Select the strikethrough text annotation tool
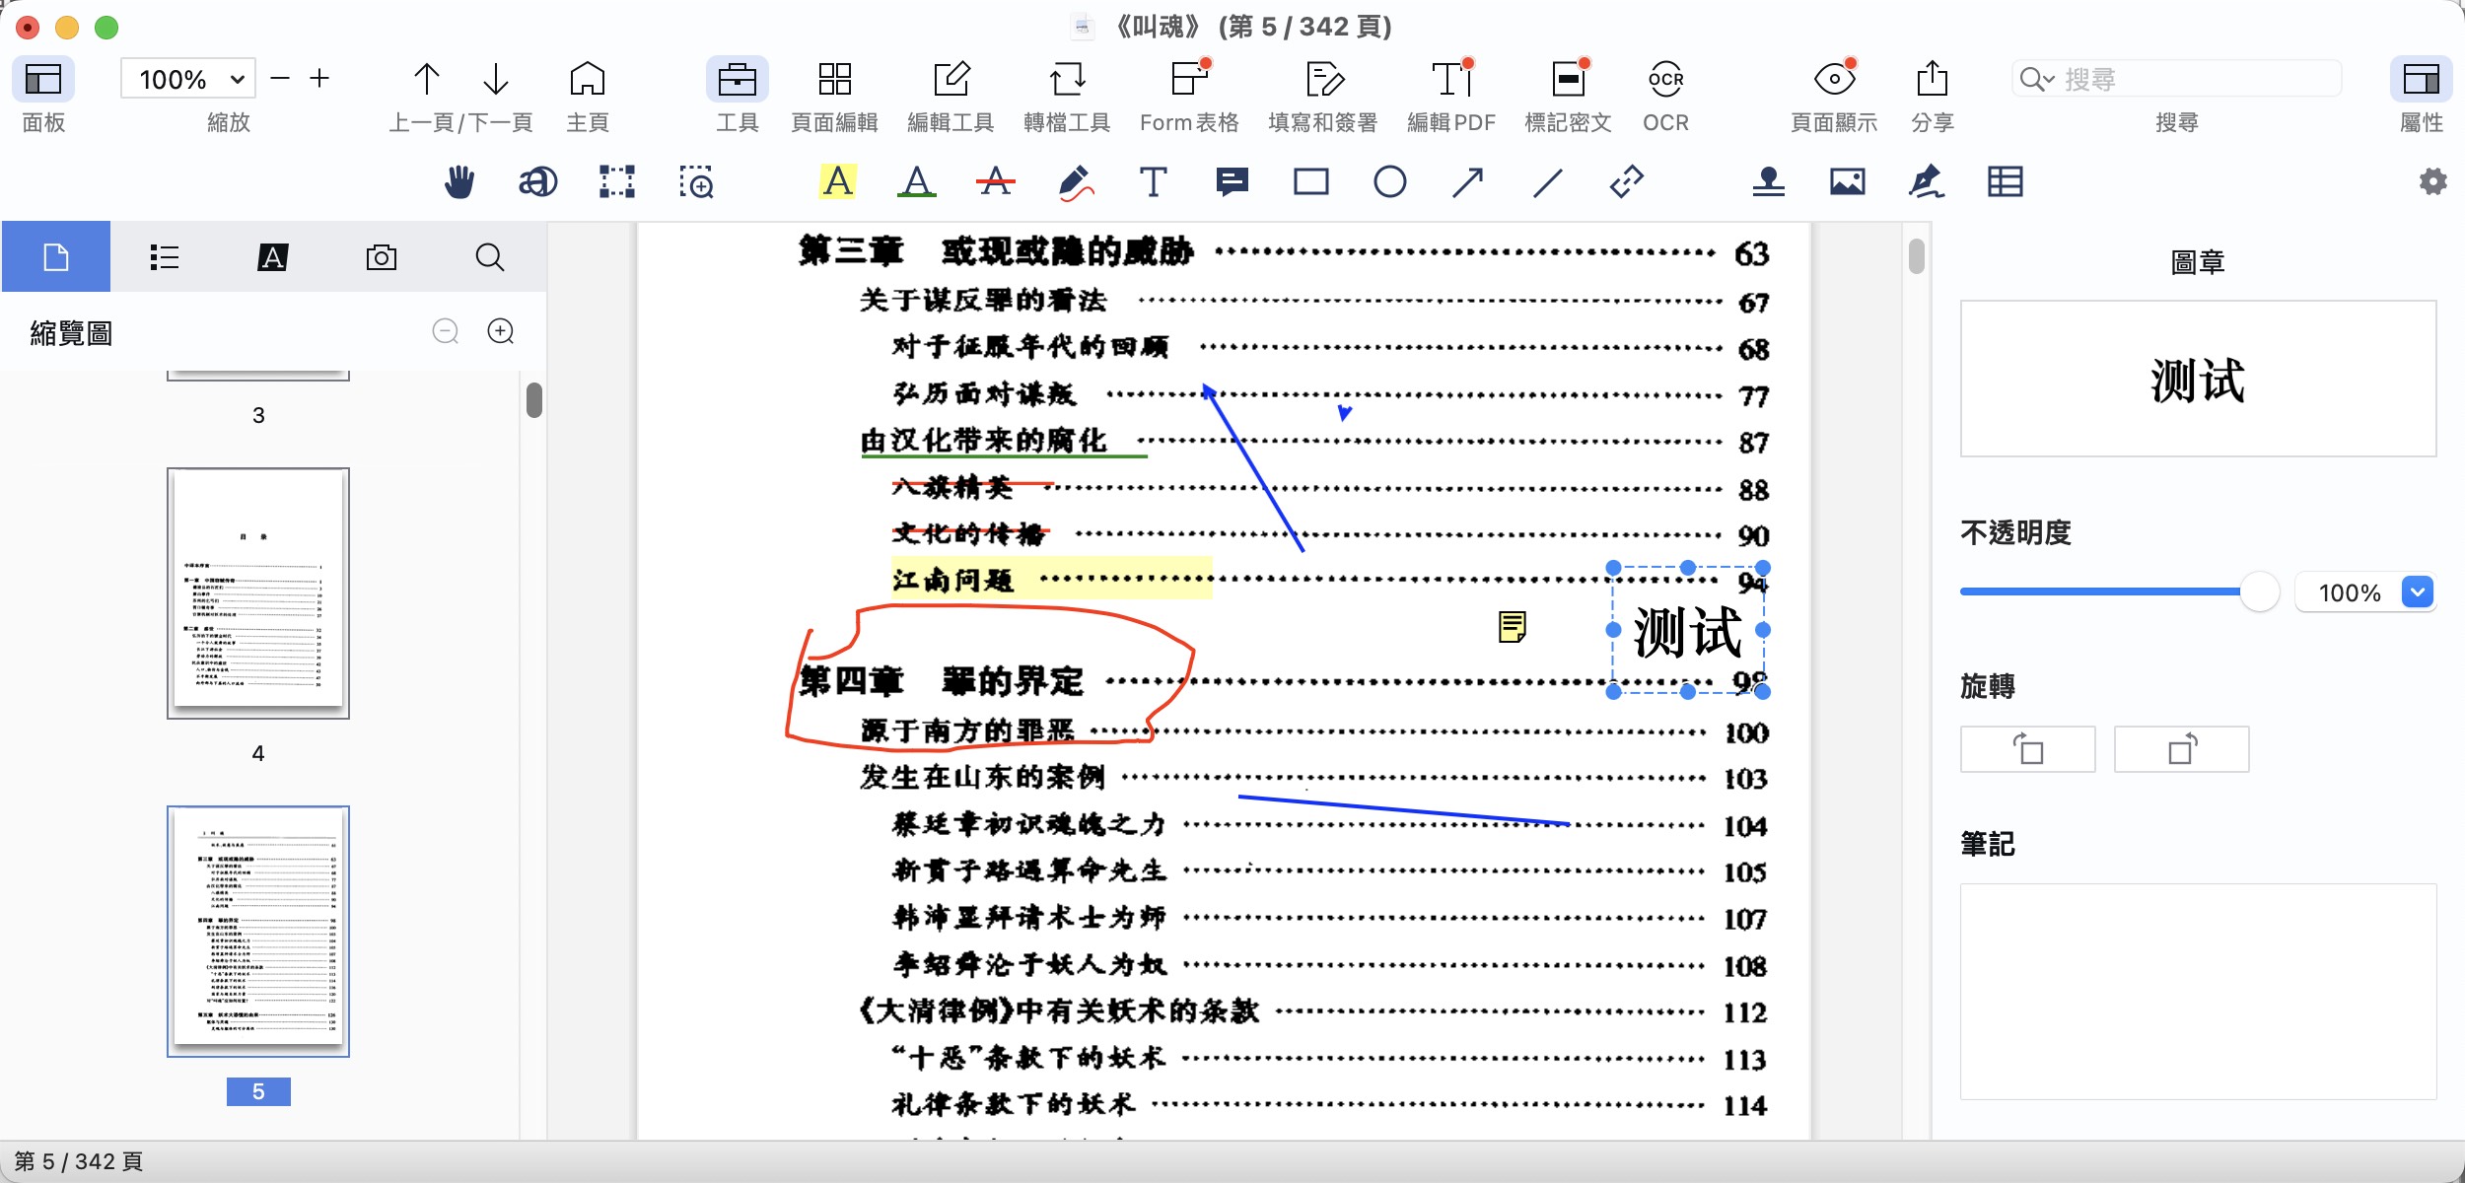This screenshot has width=2465, height=1183. point(995,182)
